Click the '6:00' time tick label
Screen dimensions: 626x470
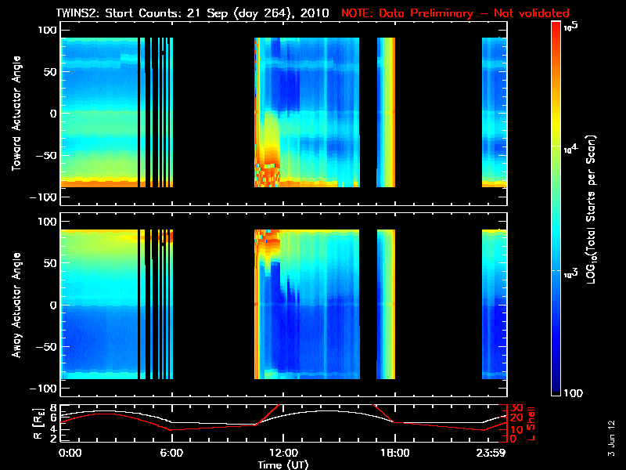coord(171,454)
